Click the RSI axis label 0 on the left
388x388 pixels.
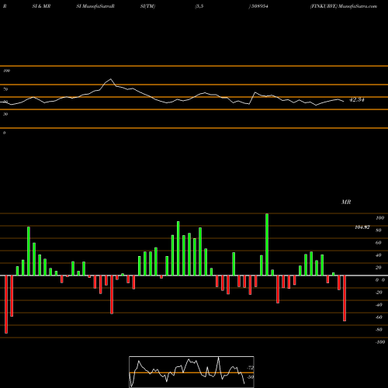(4, 133)
